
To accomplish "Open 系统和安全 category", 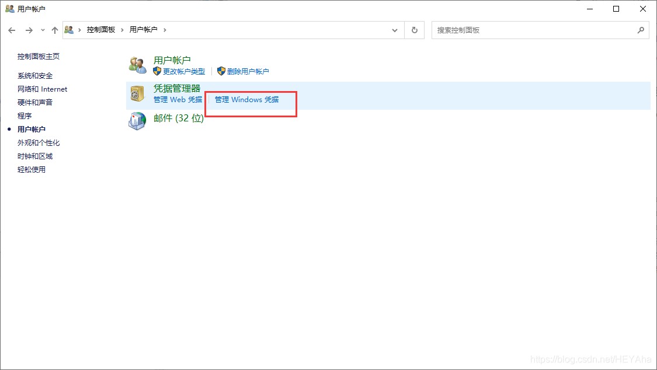I will pyautogui.click(x=35, y=76).
